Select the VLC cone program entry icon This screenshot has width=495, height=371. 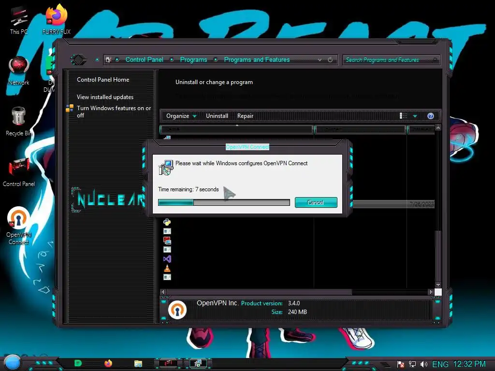[x=167, y=268]
